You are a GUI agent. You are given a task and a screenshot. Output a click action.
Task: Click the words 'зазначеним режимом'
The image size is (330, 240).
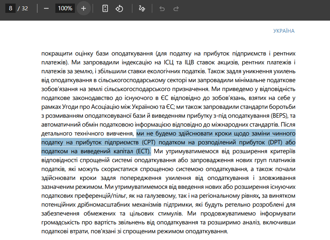click(72, 187)
